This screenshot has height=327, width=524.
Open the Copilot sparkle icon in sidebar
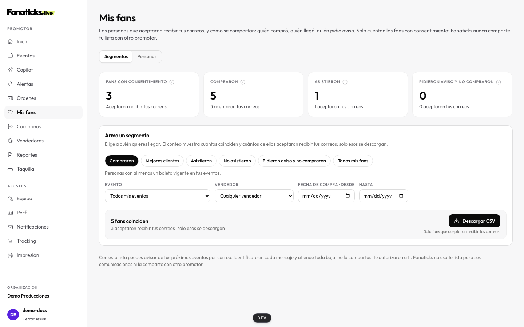(x=10, y=70)
